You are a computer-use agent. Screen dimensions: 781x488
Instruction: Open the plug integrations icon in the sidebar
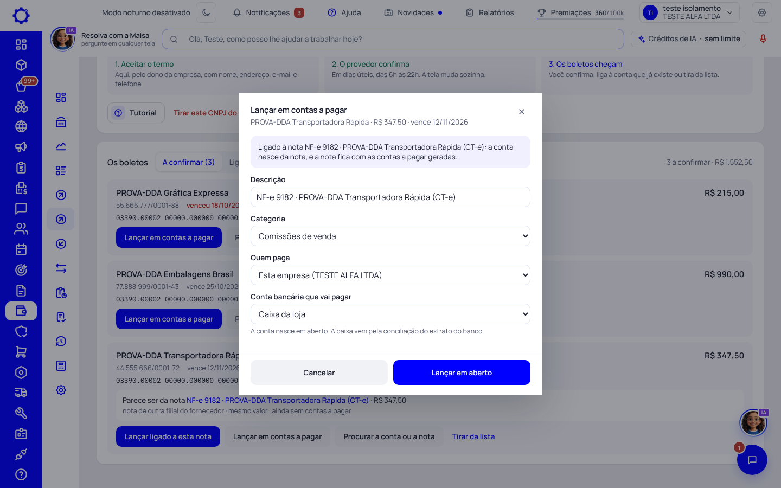[21, 454]
